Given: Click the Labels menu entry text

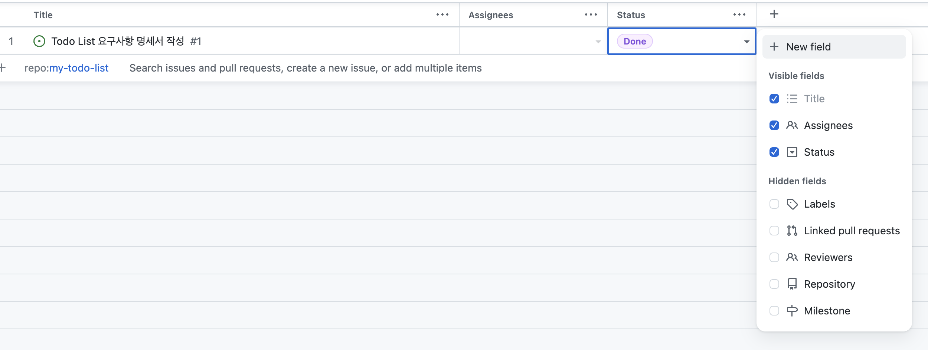Looking at the screenshot, I should (x=819, y=204).
